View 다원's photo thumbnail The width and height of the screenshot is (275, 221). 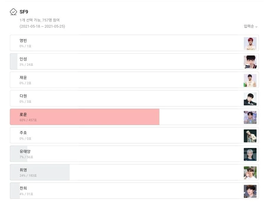click(250, 99)
